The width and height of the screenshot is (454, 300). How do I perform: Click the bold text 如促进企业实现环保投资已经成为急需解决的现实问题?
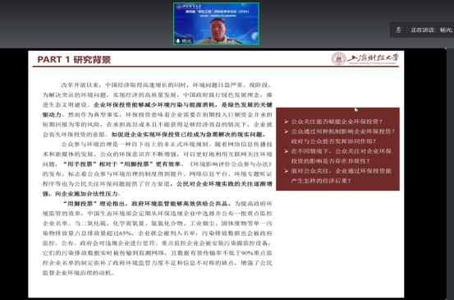(x=189, y=135)
